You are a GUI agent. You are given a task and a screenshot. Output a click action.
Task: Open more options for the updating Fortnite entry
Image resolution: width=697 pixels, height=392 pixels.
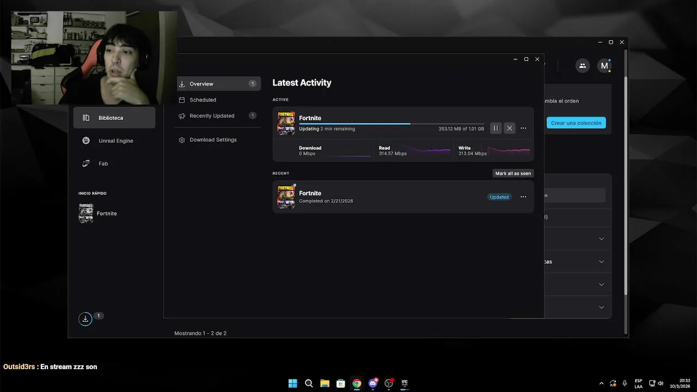point(523,128)
